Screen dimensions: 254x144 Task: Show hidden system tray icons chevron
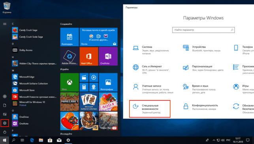[x=214, y=140]
